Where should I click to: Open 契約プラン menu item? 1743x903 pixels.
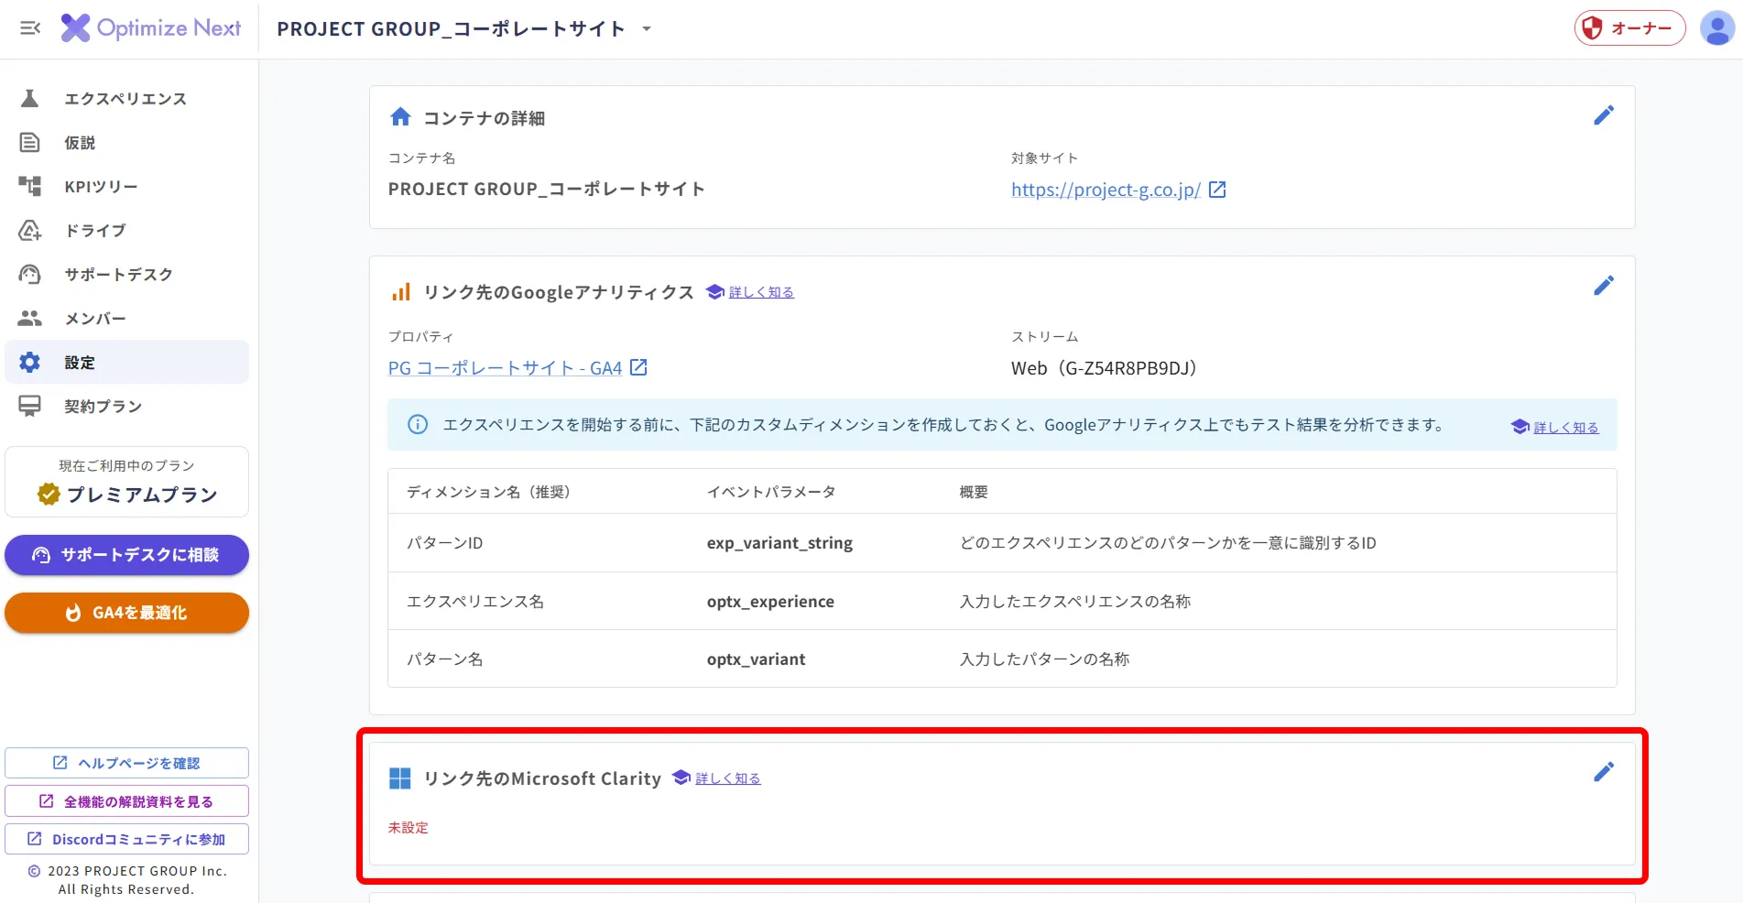point(126,407)
